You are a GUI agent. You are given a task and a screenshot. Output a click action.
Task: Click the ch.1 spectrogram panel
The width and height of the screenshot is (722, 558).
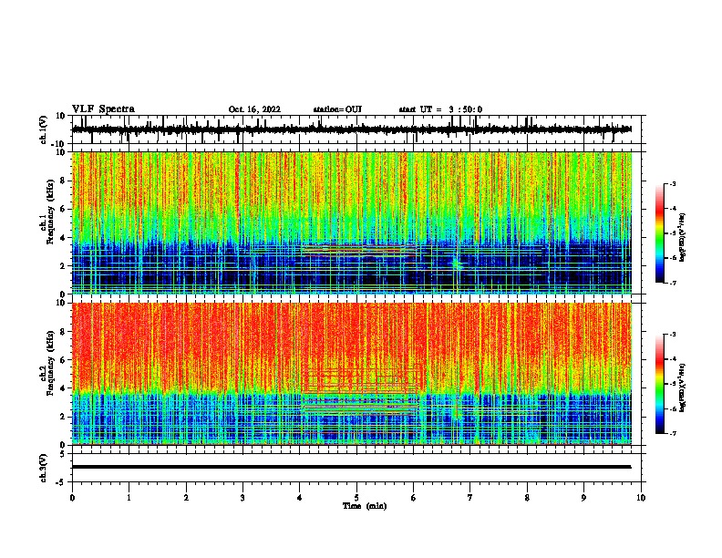352,222
